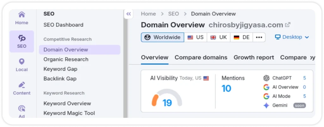Click SEO in the breadcrumb trail
This screenshot has height=127, width=324.
tap(173, 14)
